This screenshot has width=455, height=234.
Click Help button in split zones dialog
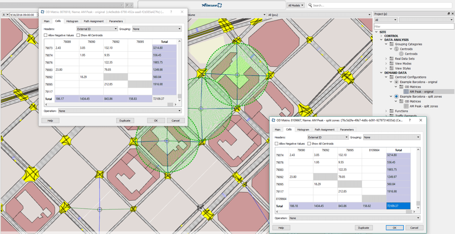(x=280, y=228)
